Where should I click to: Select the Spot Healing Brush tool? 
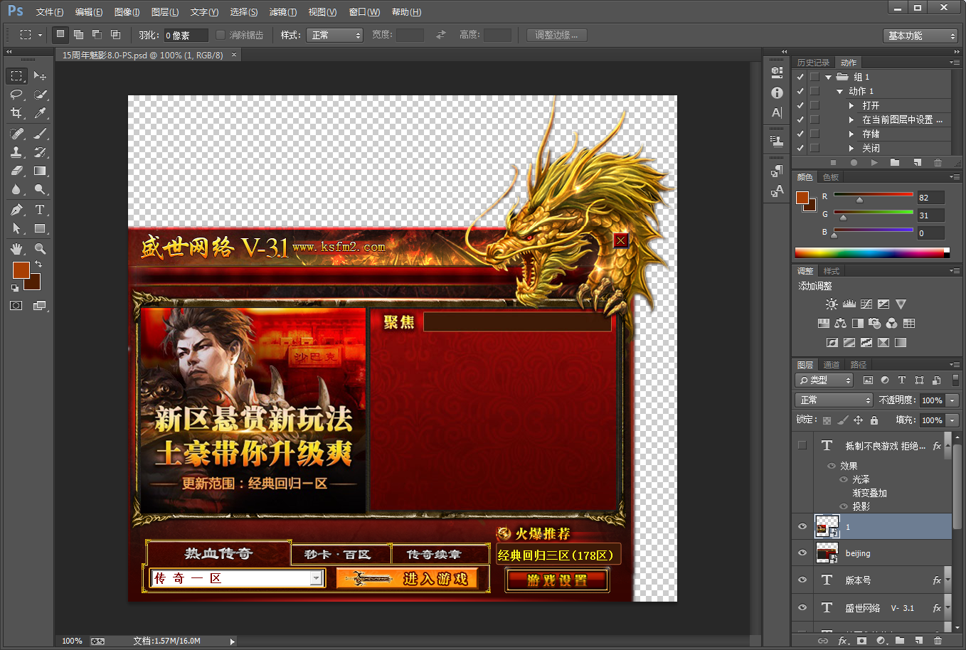[x=16, y=133]
